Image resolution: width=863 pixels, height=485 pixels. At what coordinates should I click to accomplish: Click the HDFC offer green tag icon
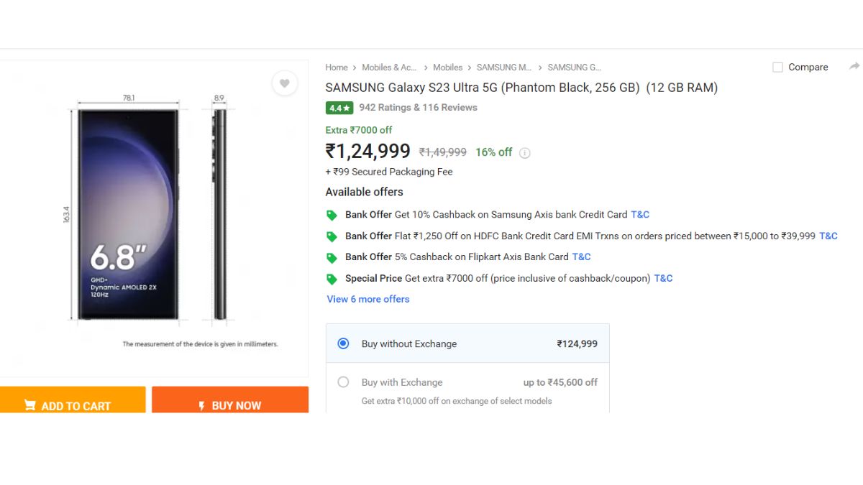pos(332,236)
